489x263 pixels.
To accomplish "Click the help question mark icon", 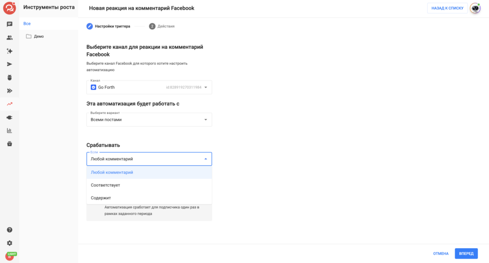I will pos(10,230).
